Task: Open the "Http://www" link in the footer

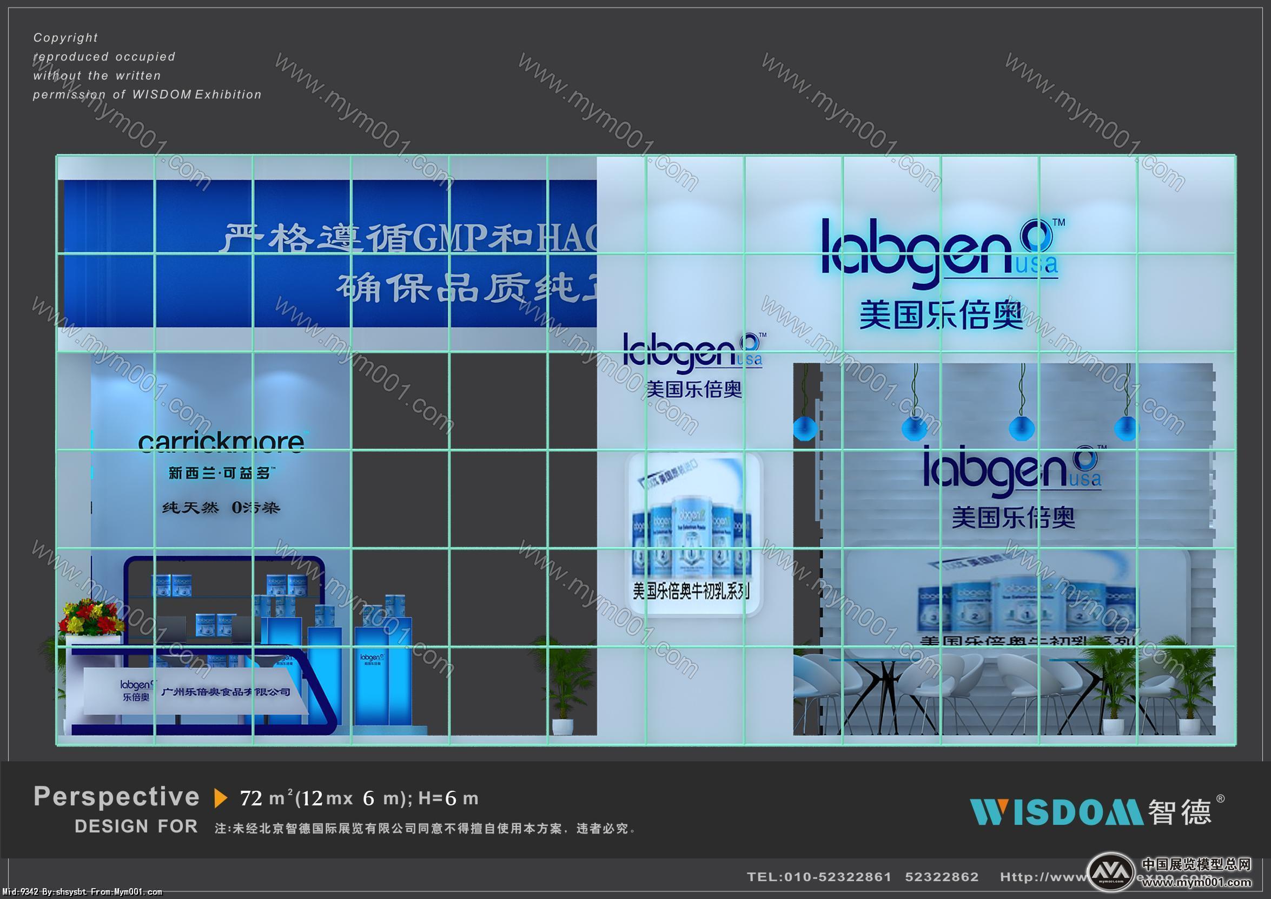Action: (x=1043, y=877)
